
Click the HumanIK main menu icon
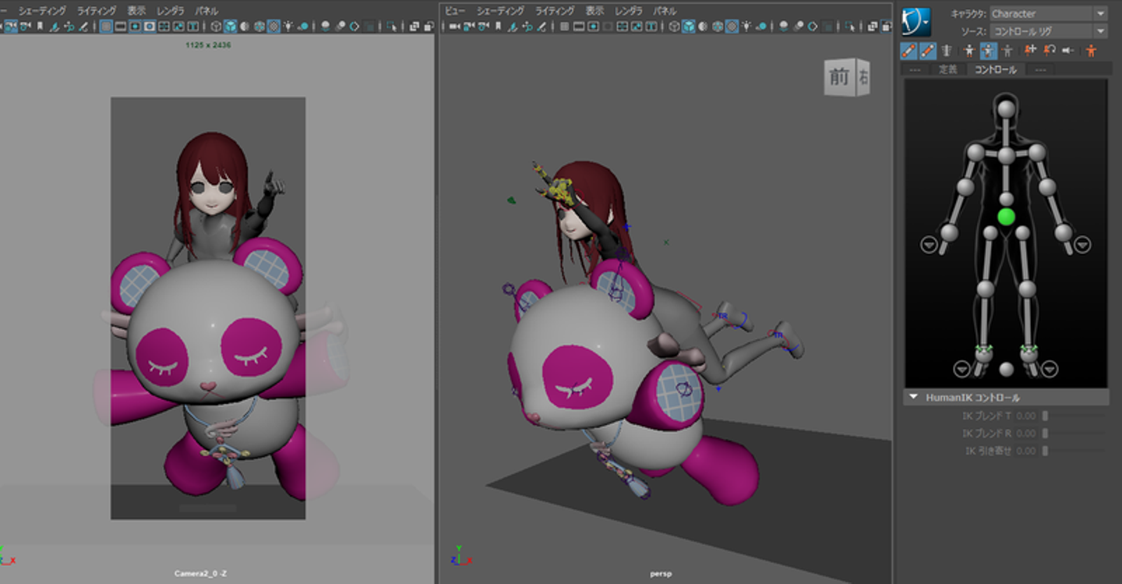pyautogui.click(x=916, y=23)
